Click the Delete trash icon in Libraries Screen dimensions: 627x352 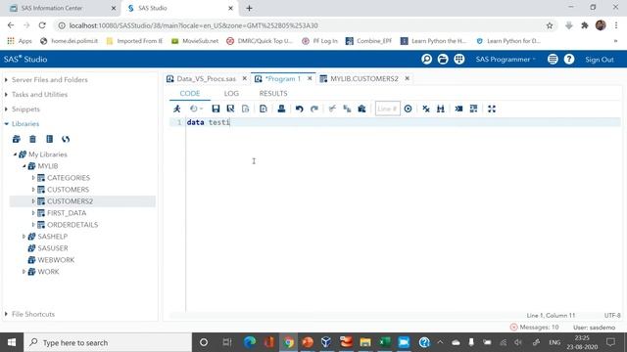(32, 139)
